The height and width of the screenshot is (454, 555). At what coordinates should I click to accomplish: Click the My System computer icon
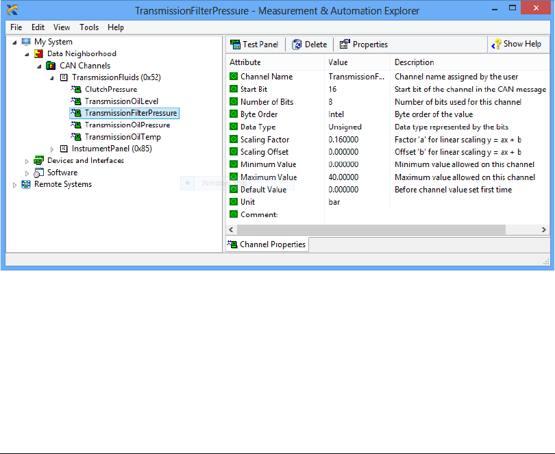[x=26, y=42]
